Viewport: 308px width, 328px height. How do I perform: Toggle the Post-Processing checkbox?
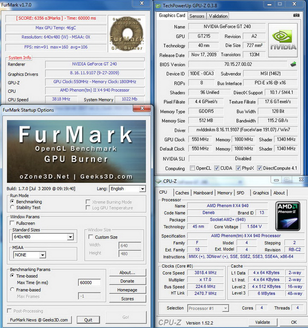(x=9, y=311)
